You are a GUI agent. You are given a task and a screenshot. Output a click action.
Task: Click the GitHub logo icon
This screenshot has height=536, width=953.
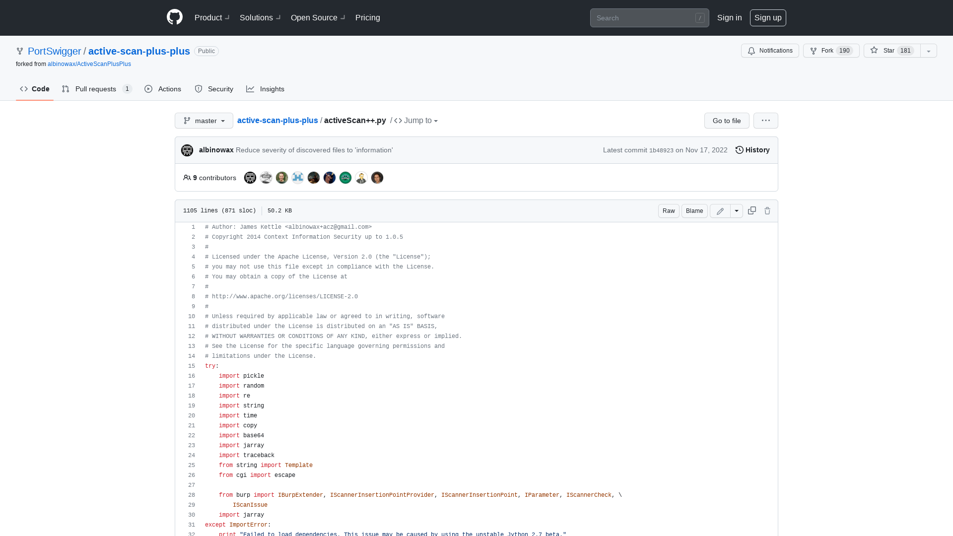tap(175, 17)
